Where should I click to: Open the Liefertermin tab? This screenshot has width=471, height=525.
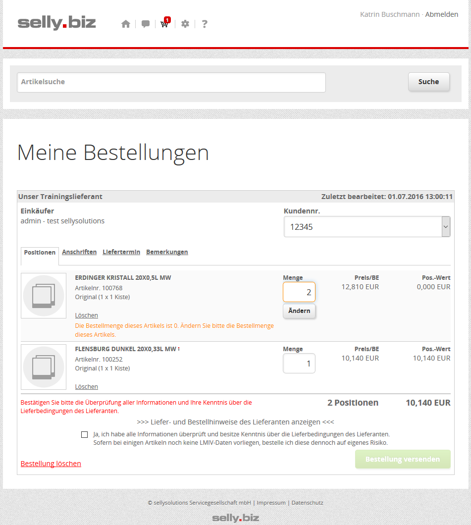(121, 252)
